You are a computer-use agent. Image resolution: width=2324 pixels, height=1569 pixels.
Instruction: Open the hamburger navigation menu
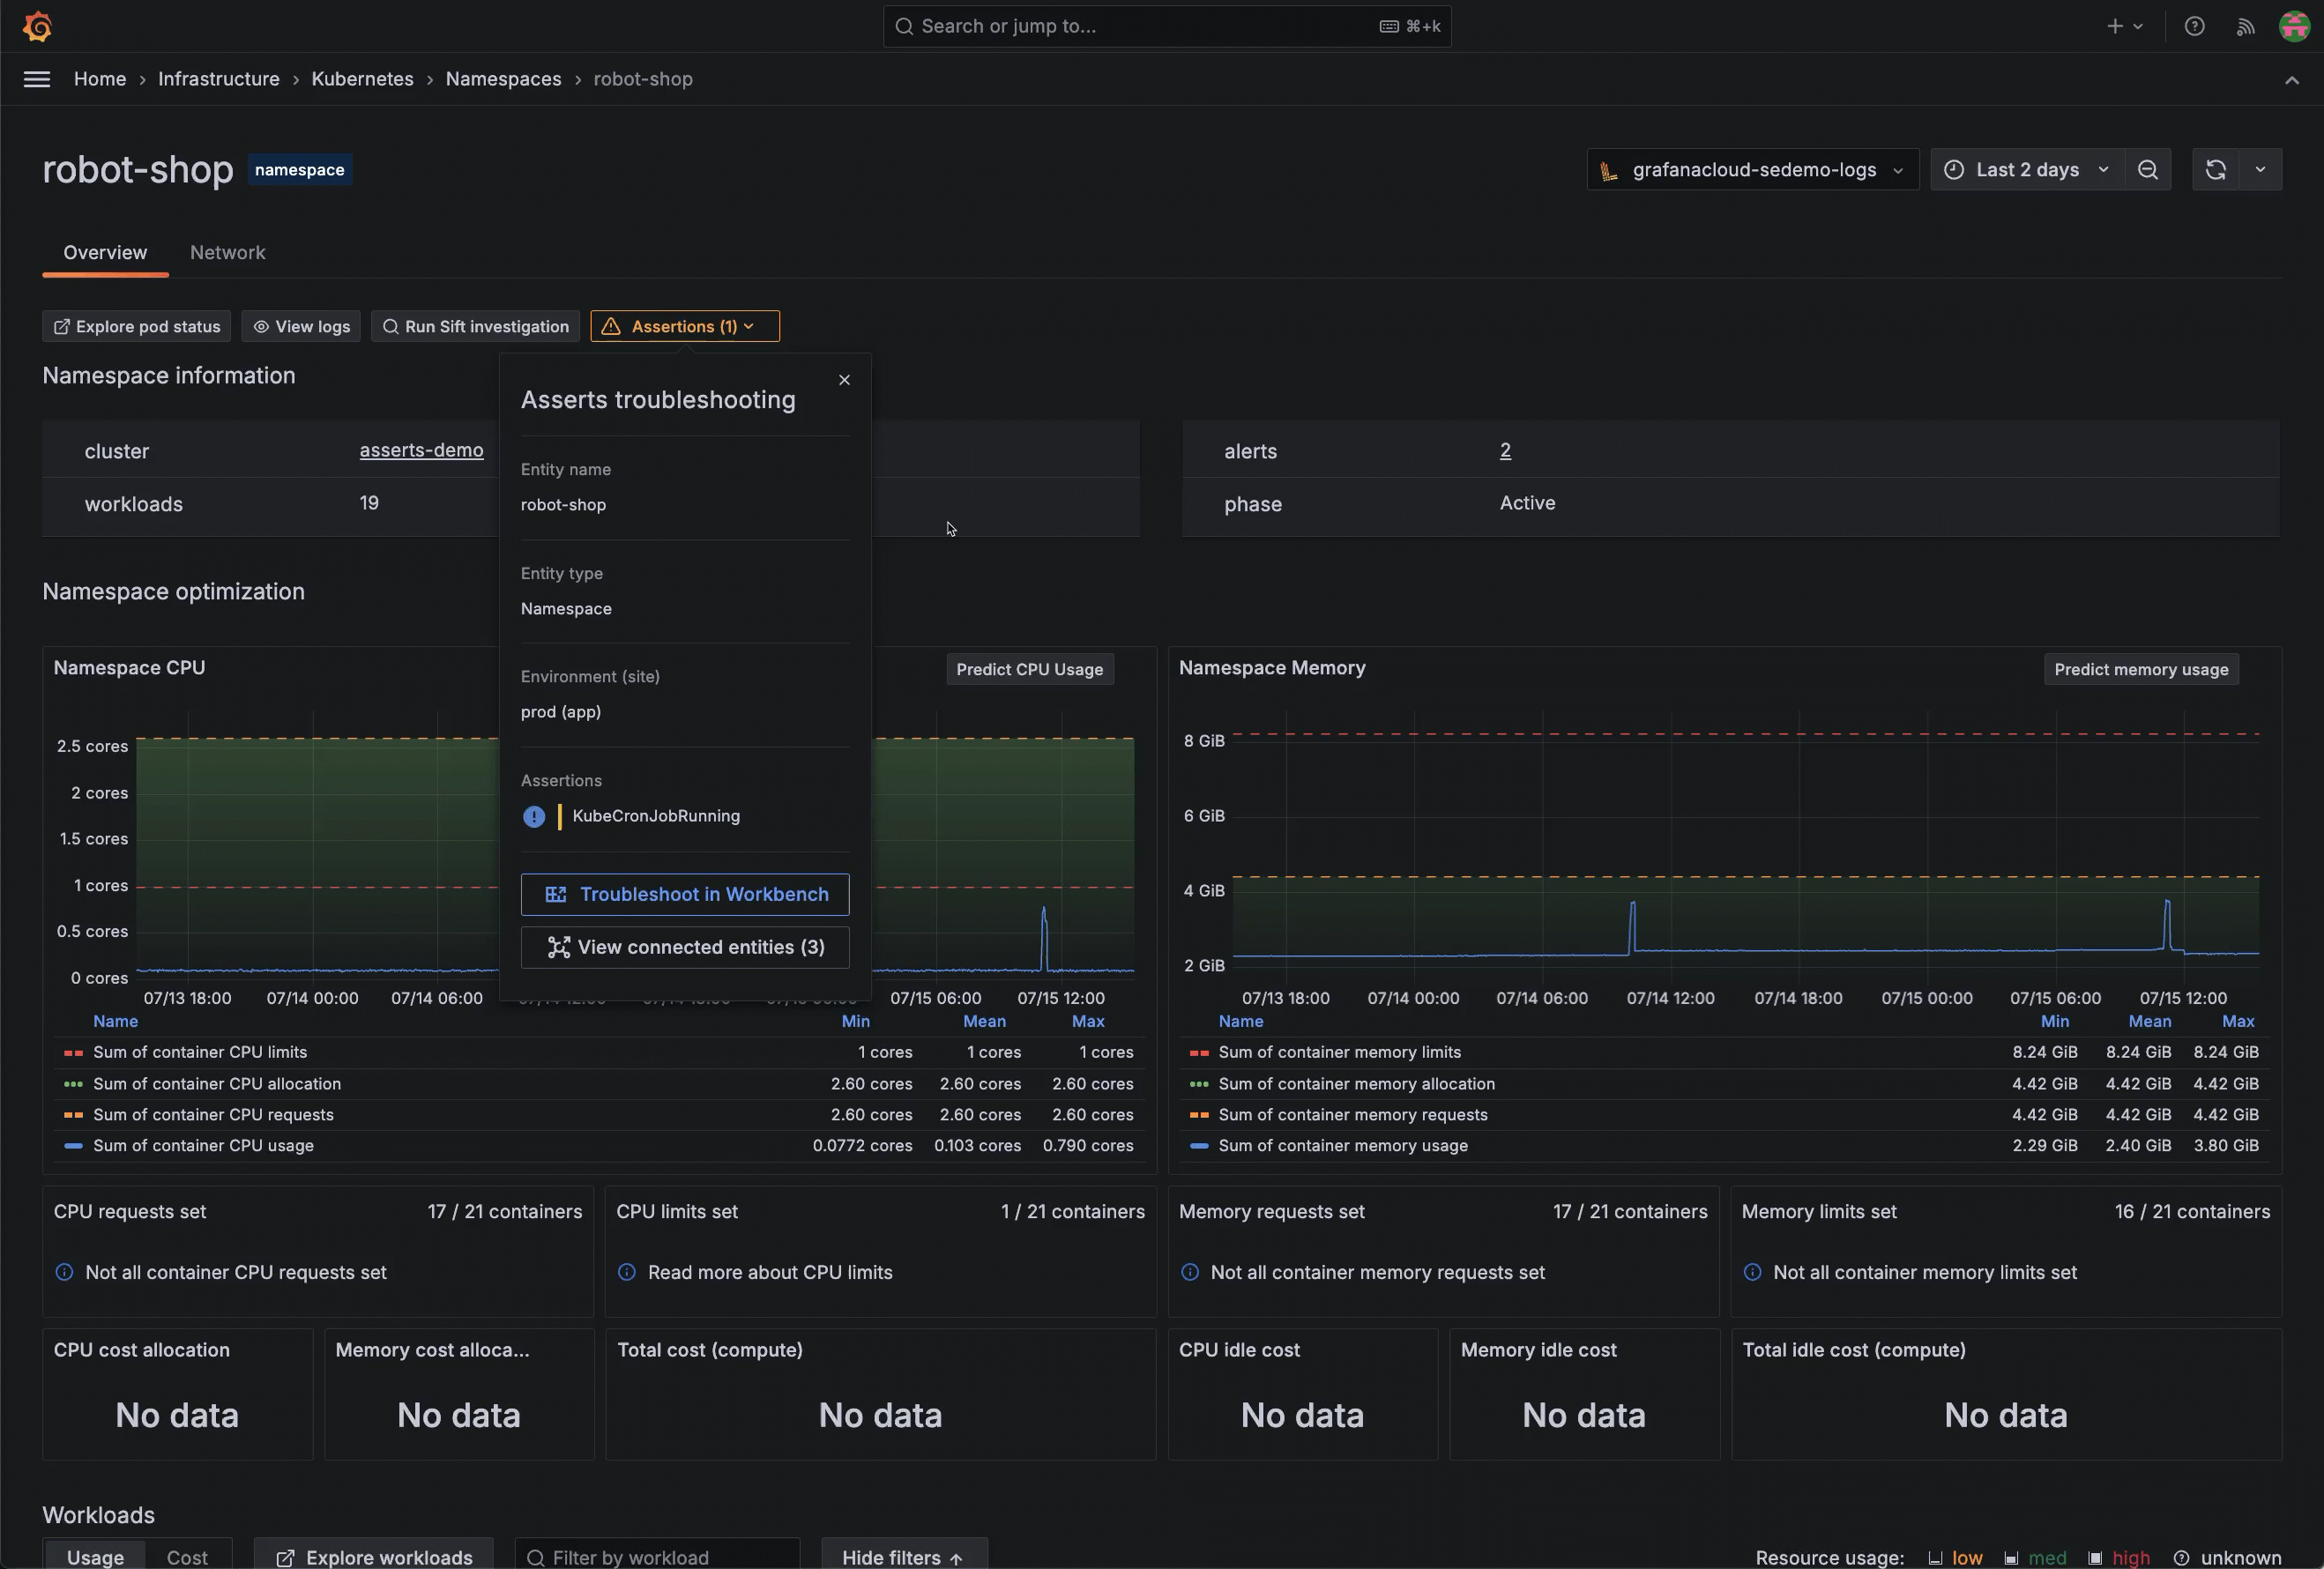[37, 79]
